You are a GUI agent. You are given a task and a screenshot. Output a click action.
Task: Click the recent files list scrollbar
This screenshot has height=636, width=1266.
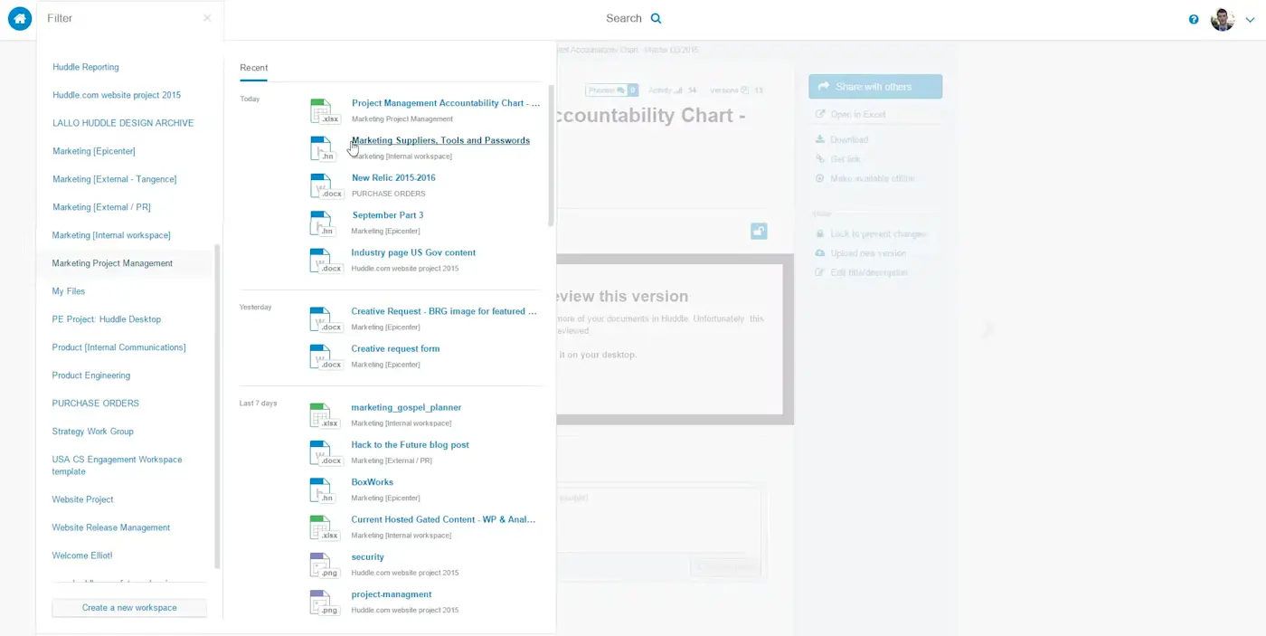[x=551, y=156]
